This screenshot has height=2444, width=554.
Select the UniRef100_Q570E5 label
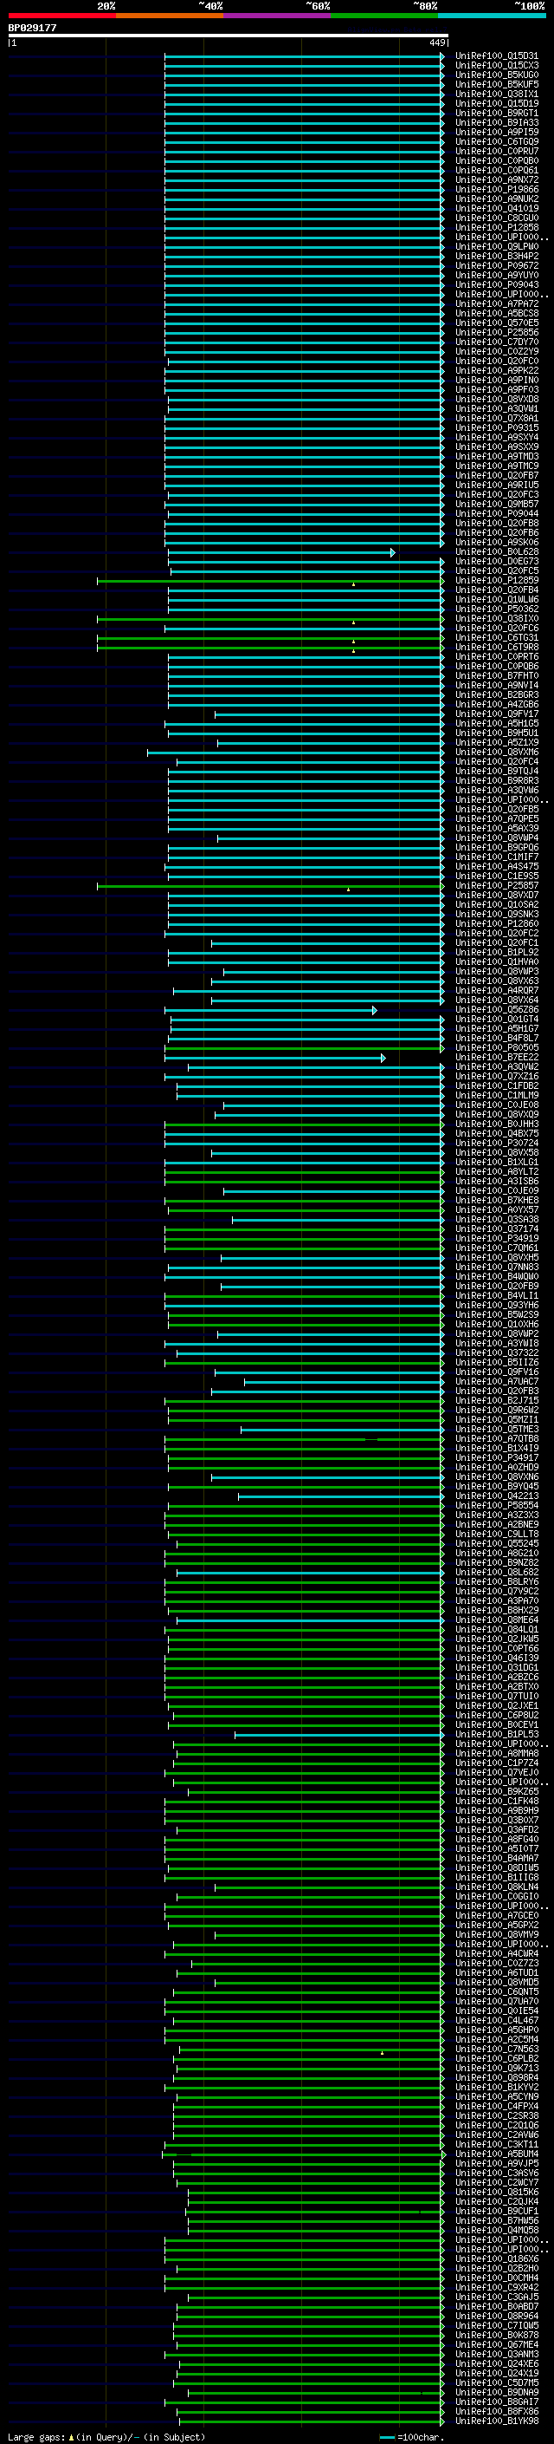(497, 323)
